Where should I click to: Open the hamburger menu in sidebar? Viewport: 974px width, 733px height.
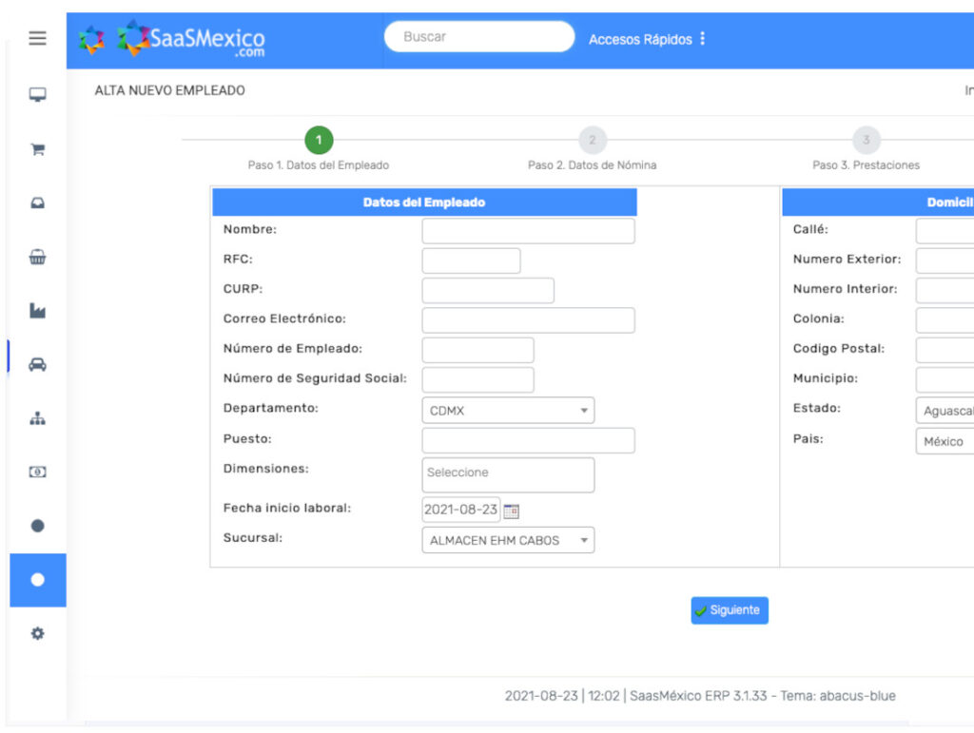(37, 38)
